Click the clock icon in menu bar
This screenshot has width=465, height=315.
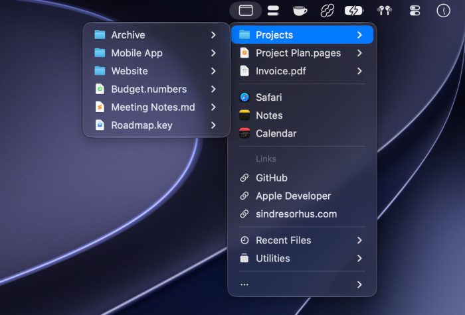(443, 11)
